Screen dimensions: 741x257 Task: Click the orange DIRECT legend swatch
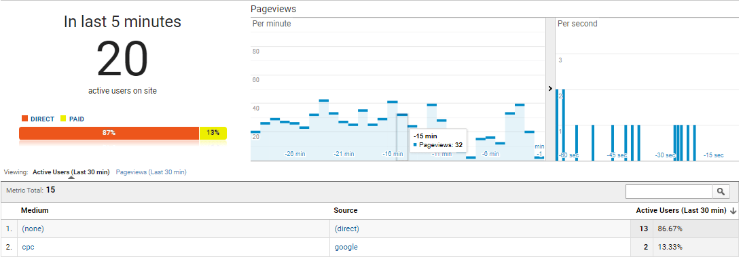(24, 119)
